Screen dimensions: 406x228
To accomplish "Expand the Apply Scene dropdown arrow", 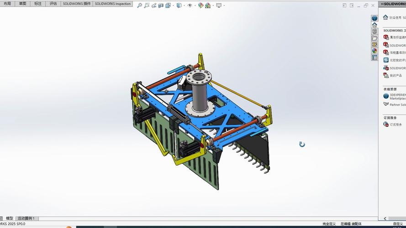I will pyautogui.click(x=213, y=5).
